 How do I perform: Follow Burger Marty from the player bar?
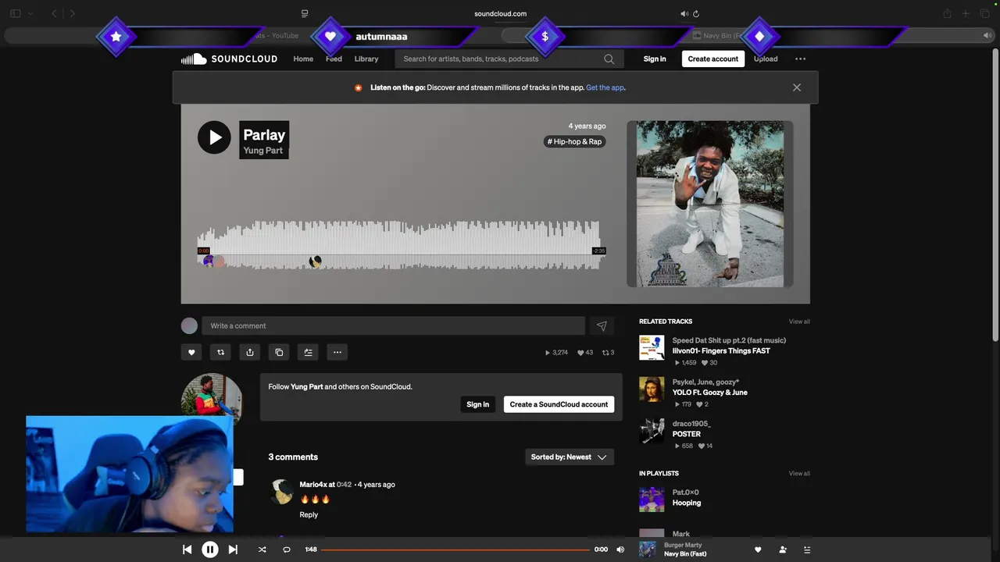(783, 550)
